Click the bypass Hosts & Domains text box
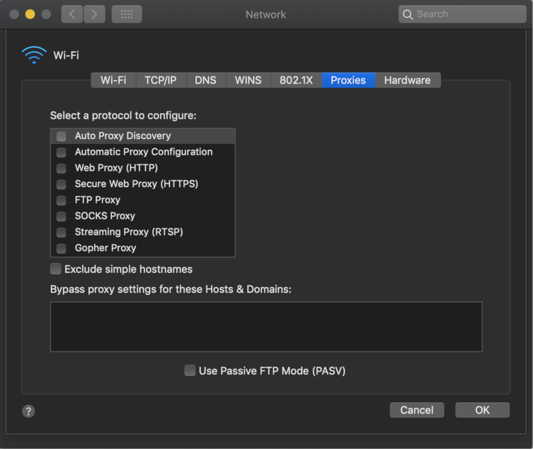This screenshot has width=534, height=450. click(266, 327)
